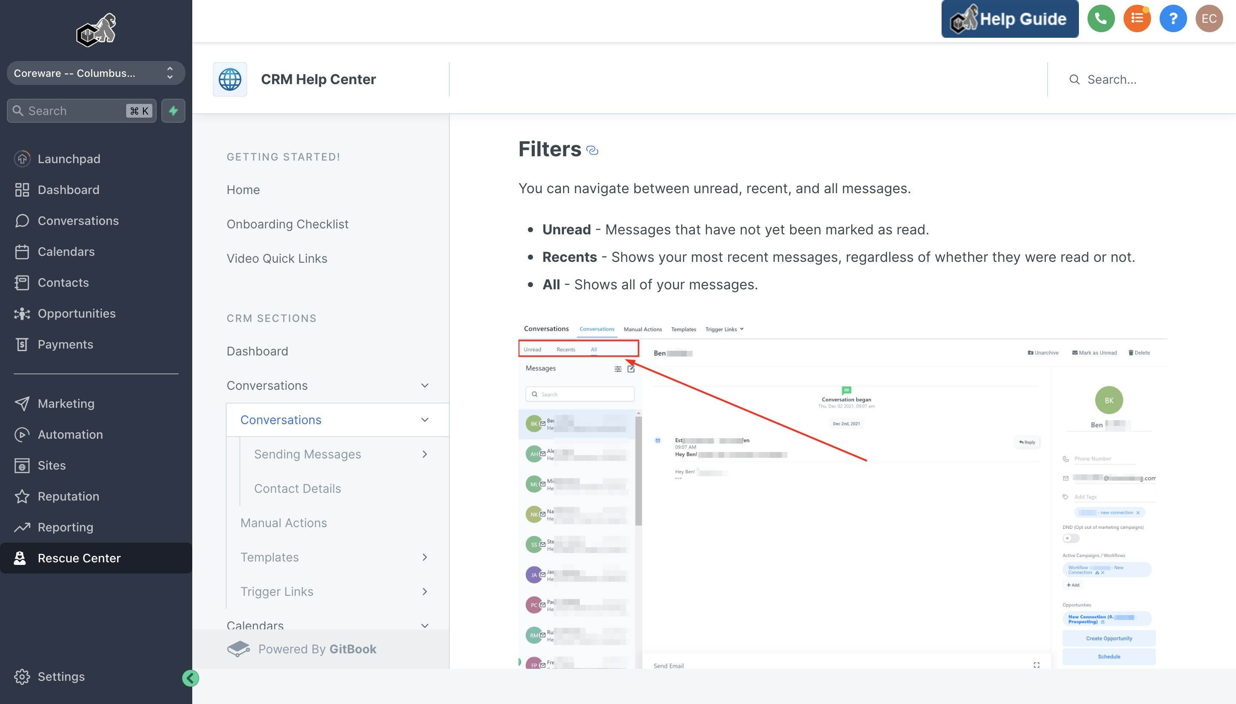The image size is (1236, 704).
Task: Click the Coreware gorilla logo
Action: click(96, 30)
